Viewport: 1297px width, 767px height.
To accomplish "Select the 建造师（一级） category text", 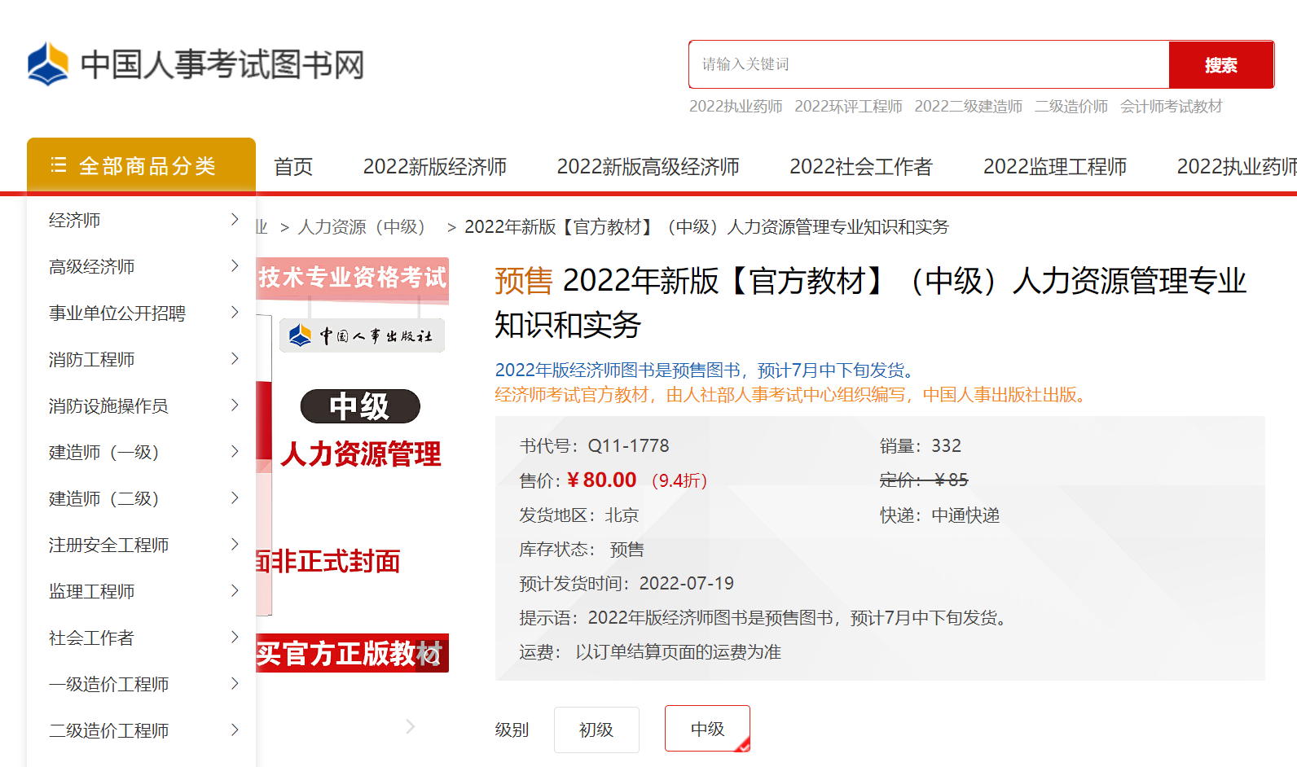I will click(104, 452).
